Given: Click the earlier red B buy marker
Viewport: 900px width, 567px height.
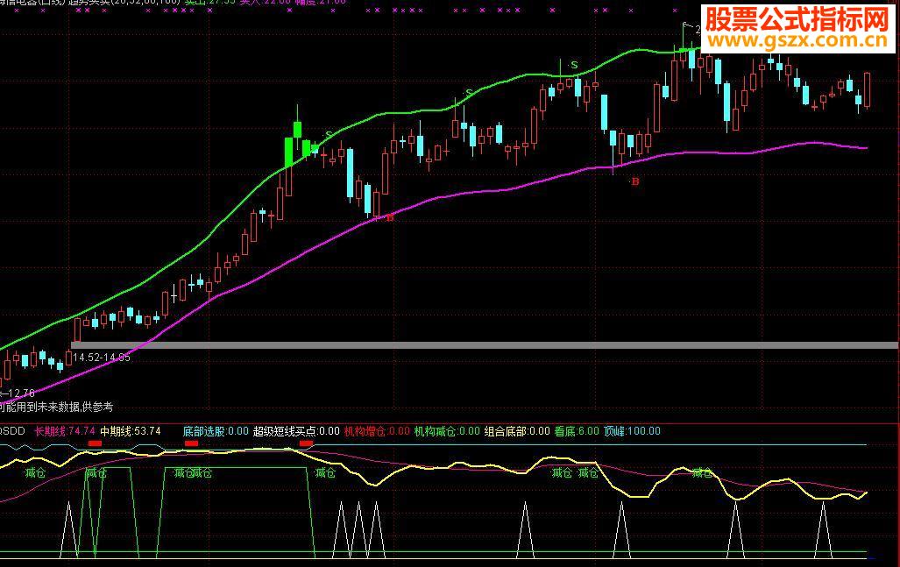Looking at the screenshot, I should pyautogui.click(x=390, y=218).
